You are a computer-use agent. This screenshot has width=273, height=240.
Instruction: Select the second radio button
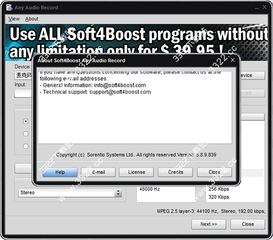click(x=26, y=134)
